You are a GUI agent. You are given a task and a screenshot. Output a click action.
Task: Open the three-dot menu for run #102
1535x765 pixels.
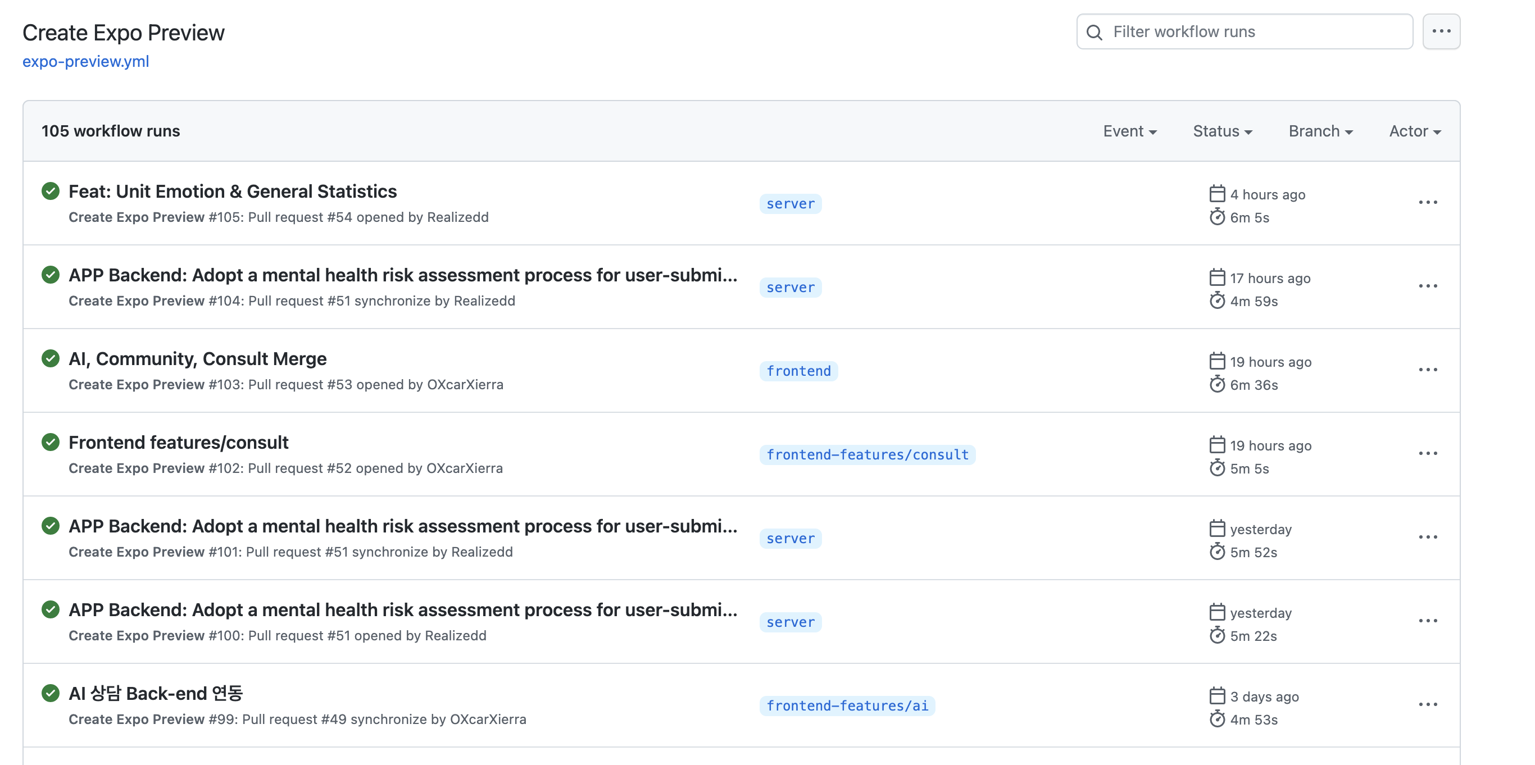pyautogui.click(x=1428, y=454)
